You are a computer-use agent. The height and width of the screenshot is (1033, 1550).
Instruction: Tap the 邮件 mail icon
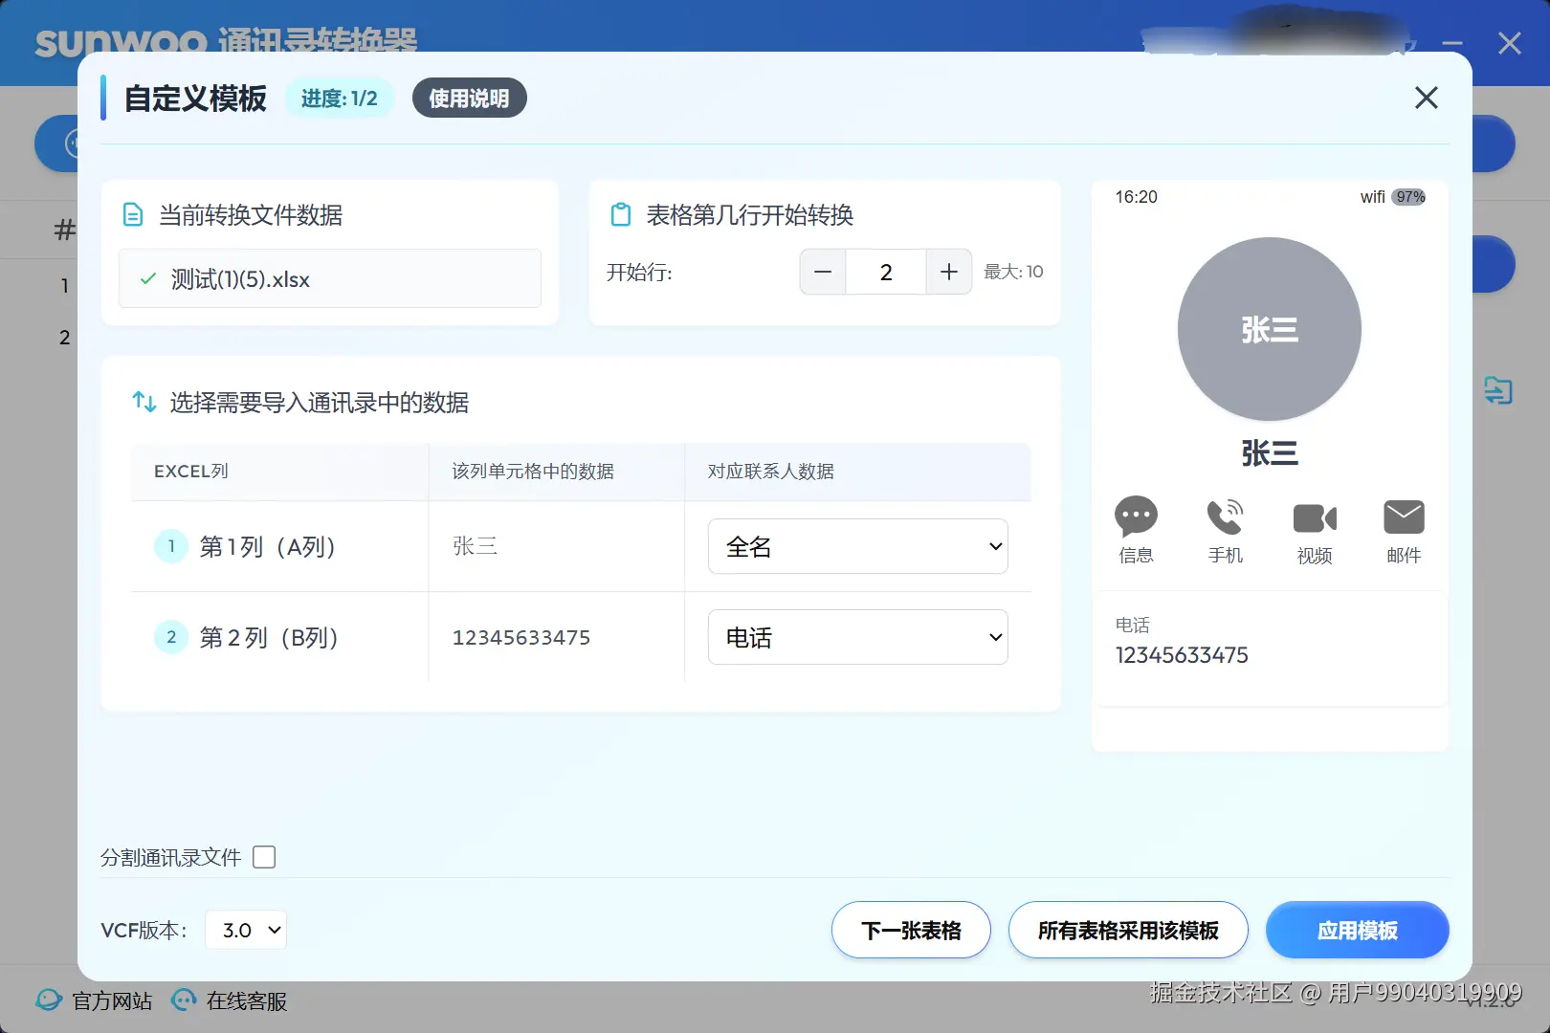point(1404,517)
